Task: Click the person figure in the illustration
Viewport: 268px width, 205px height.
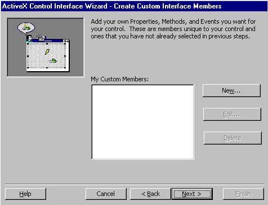Action: pos(29,38)
